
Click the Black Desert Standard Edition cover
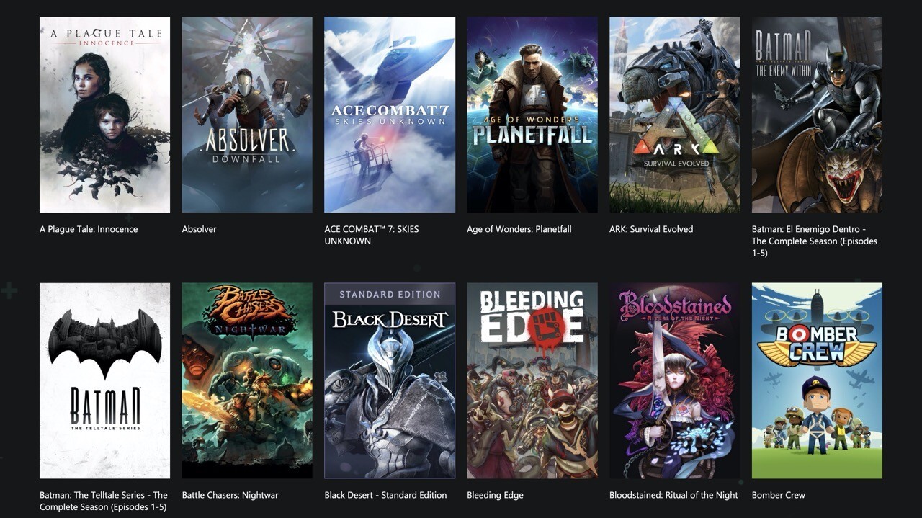[x=390, y=380]
